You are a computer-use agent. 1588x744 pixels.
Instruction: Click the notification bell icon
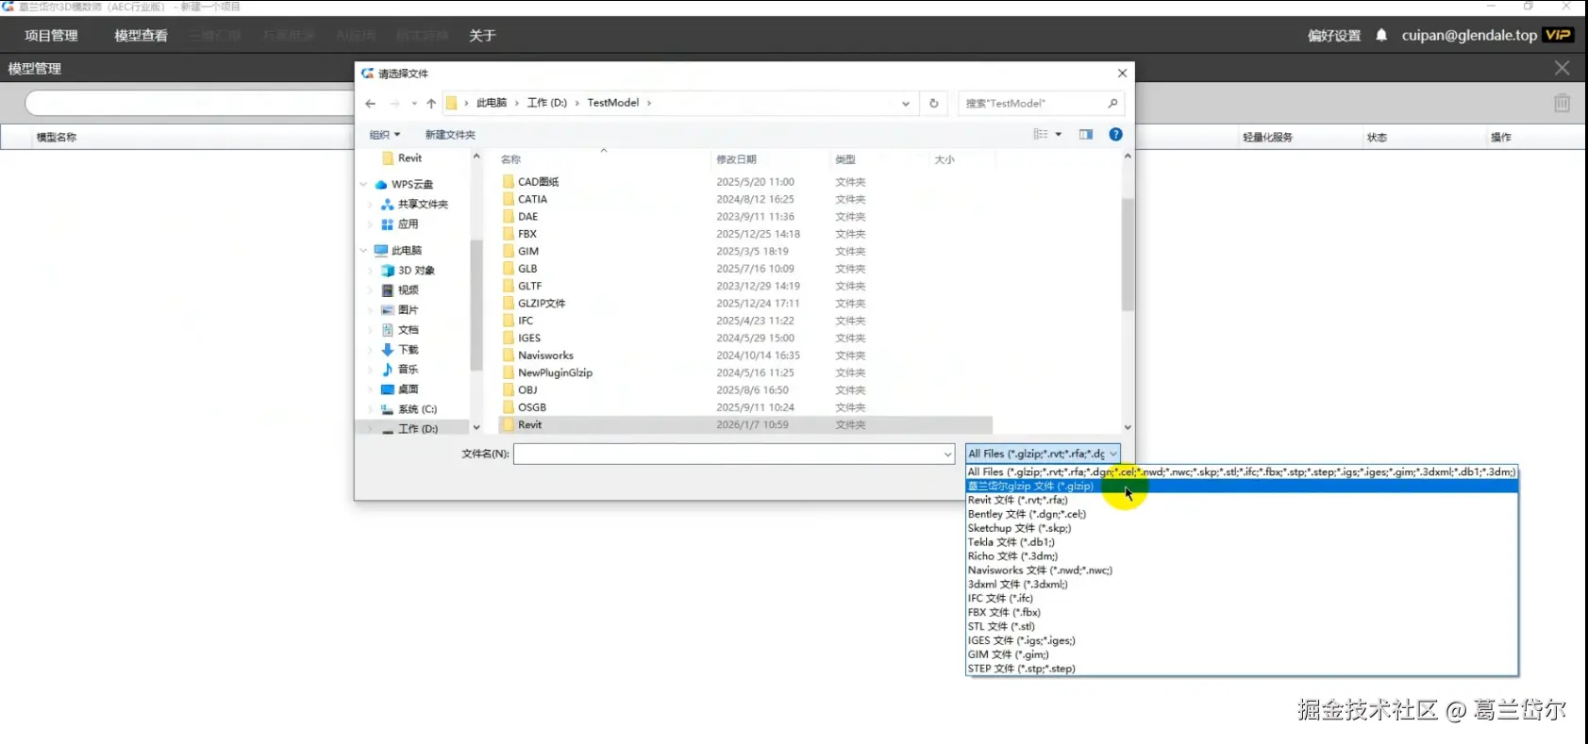pyautogui.click(x=1381, y=35)
